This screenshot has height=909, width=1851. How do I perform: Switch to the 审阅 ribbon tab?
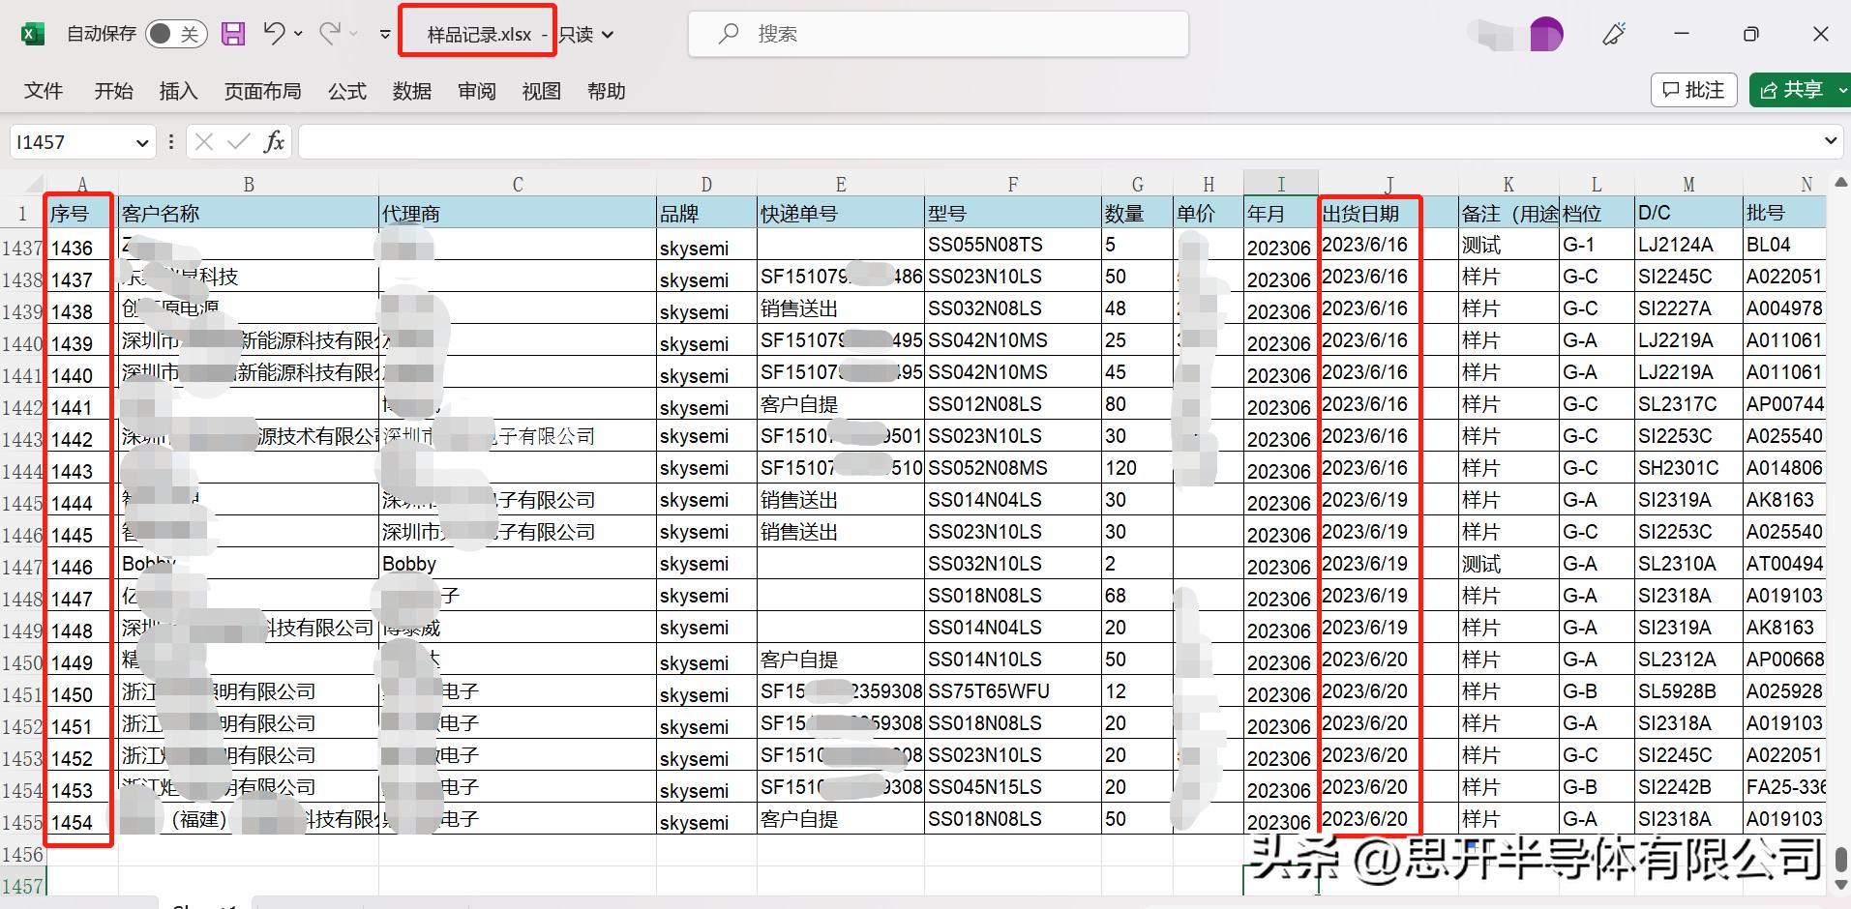(x=476, y=90)
